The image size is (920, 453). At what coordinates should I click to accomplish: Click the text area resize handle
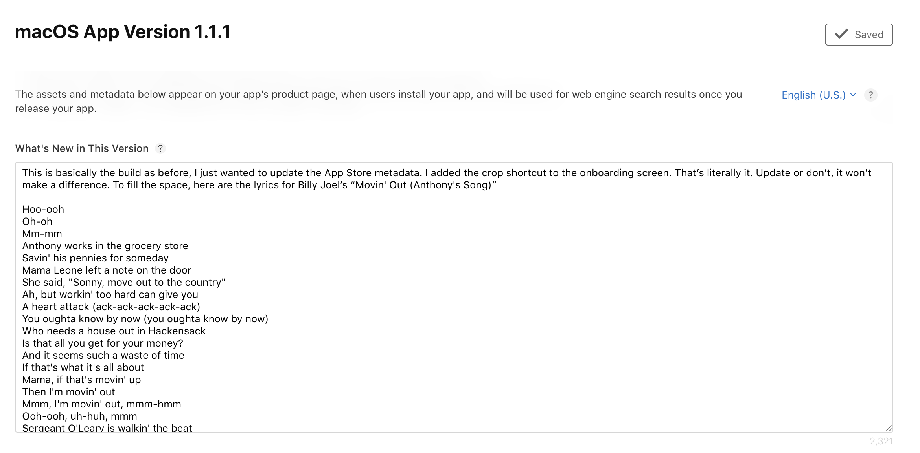pos(889,428)
